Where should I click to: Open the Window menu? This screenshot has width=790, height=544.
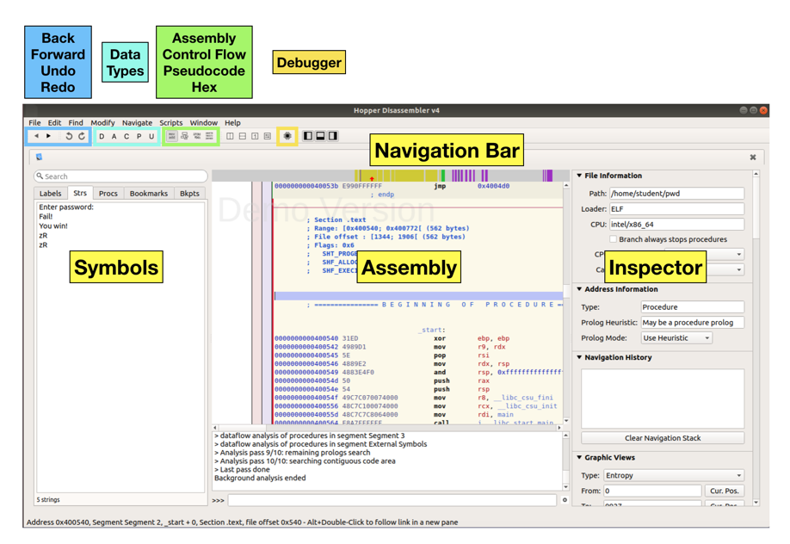pos(204,122)
